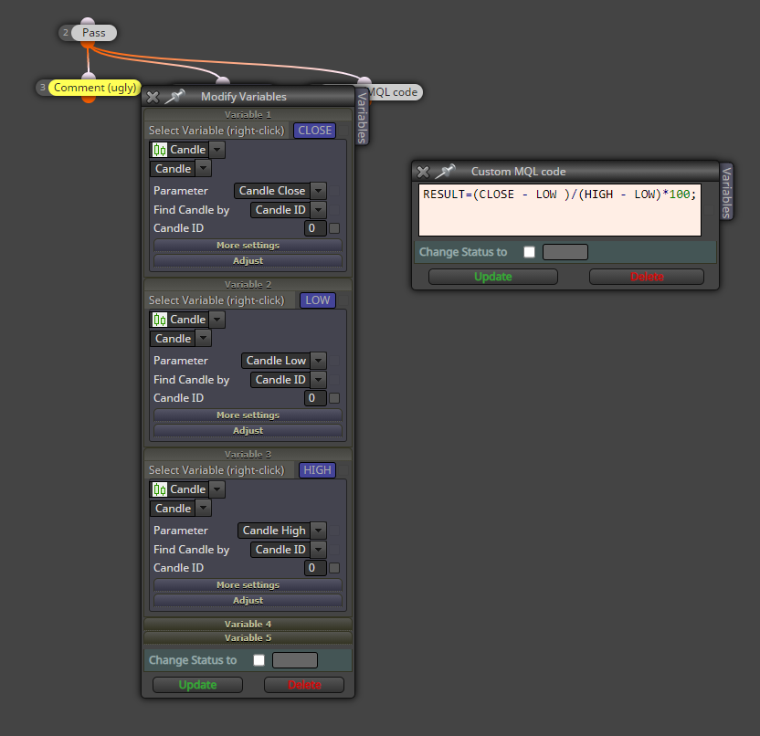Image resolution: width=760 pixels, height=736 pixels.
Task: Click Variable 3 Candle ID input field
Action: coord(315,568)
